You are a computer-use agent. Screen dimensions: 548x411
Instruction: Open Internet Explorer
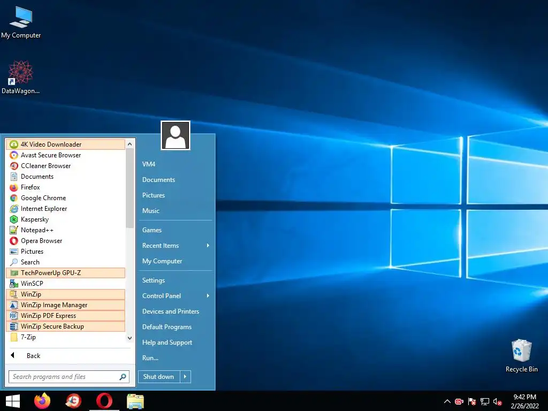[66, 209]
